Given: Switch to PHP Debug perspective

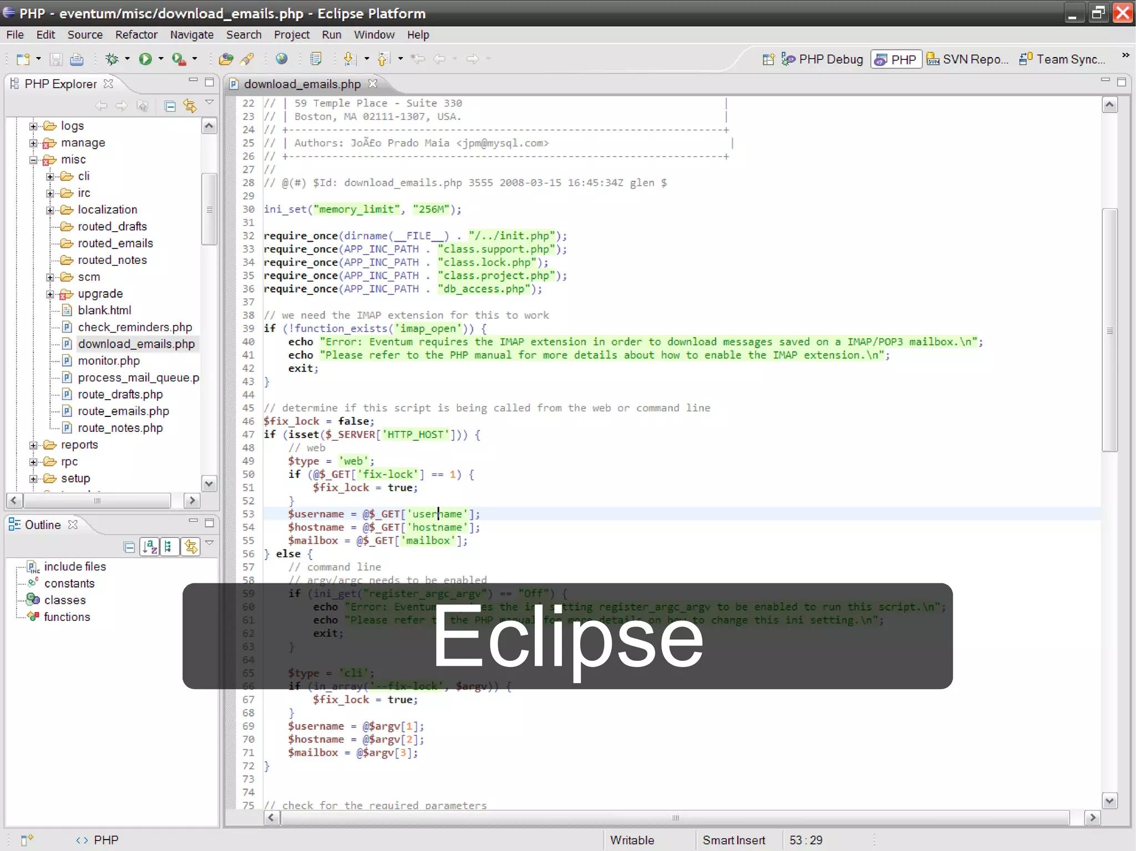Looking at the screenshot, I should click(x=822, y=59).
